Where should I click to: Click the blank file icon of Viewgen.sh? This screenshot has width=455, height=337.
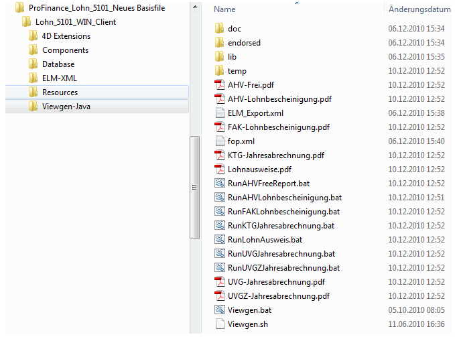219,324
